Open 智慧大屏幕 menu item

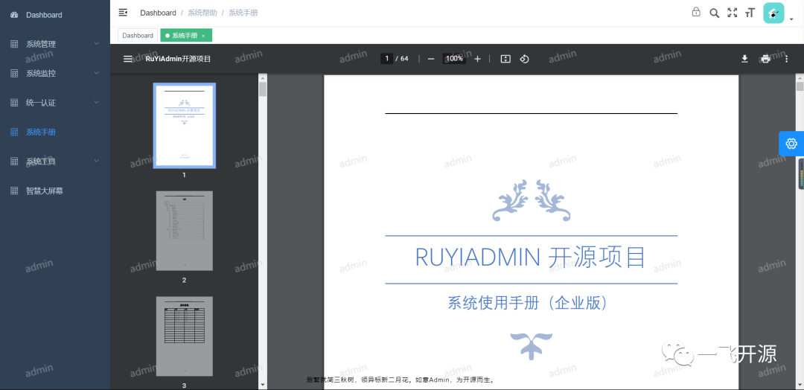[55, 191]
